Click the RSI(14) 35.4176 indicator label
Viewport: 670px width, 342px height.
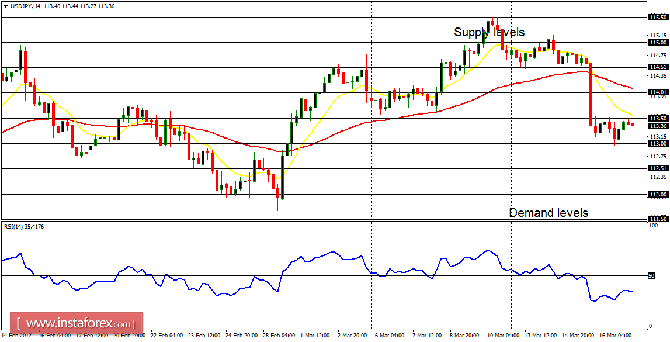24,227
